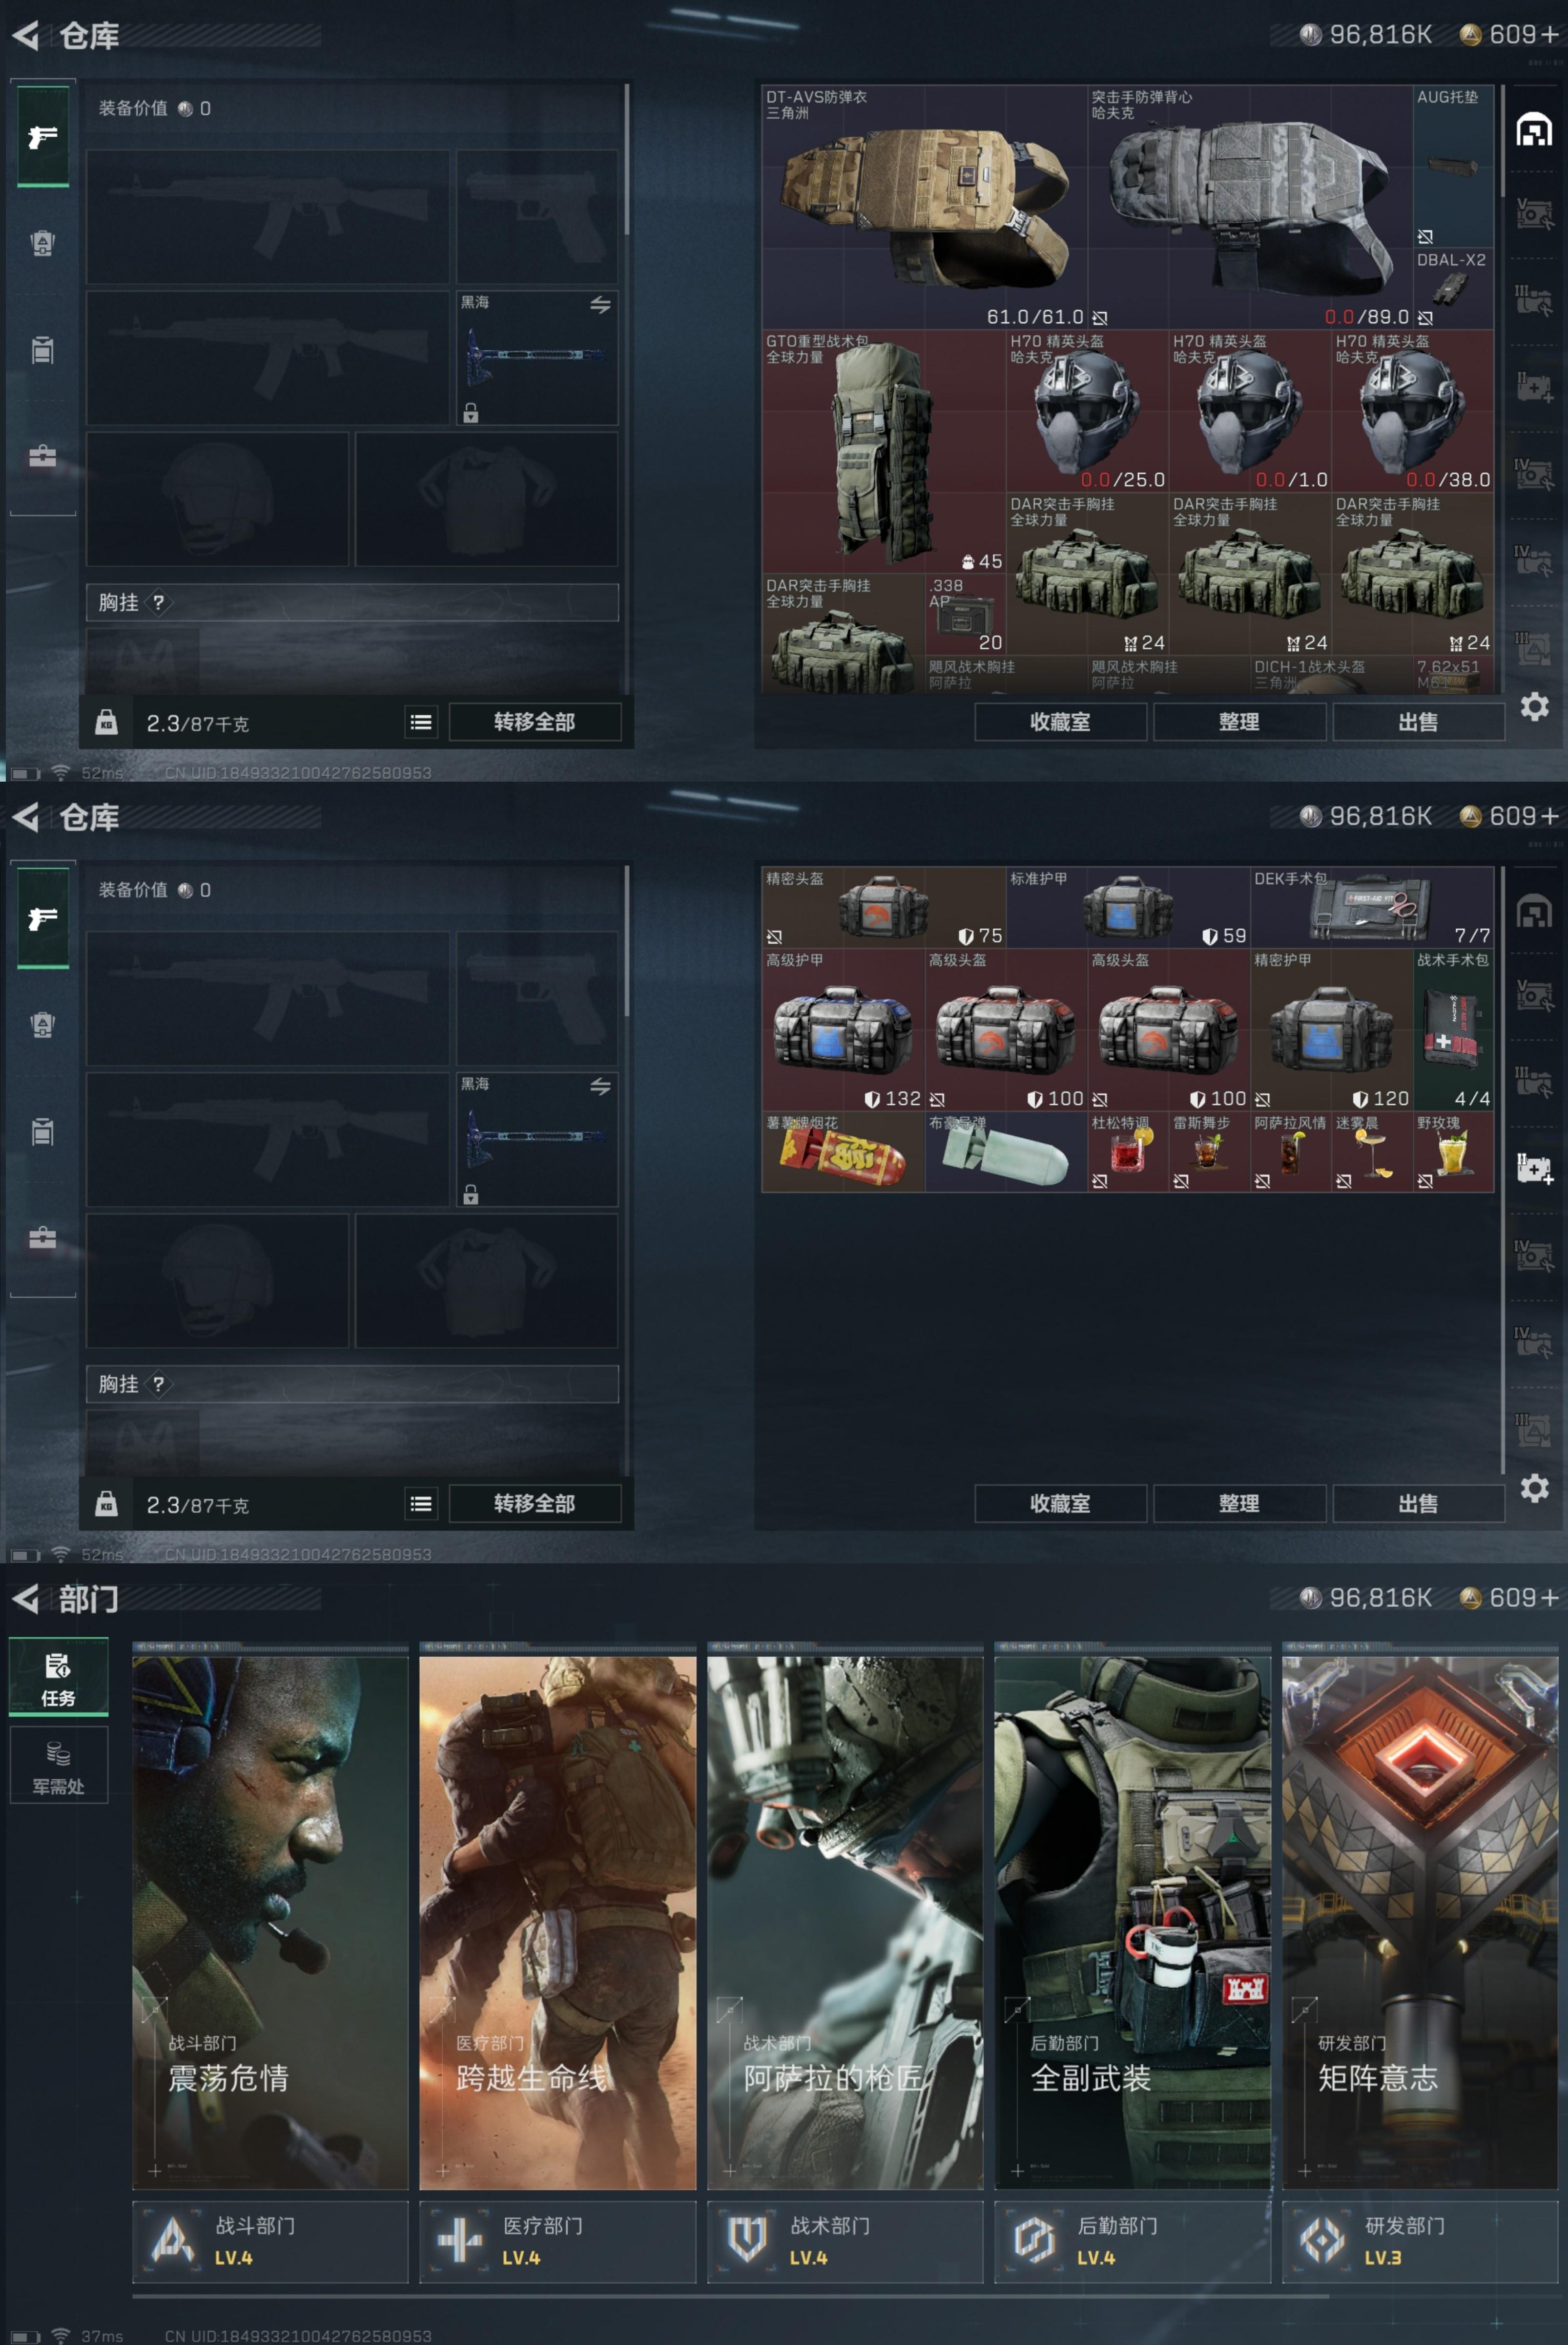Select the DT-AVS防弹衣 armor item
This screenshot has height=2345, width=1568.
click(x=924, y=207)
